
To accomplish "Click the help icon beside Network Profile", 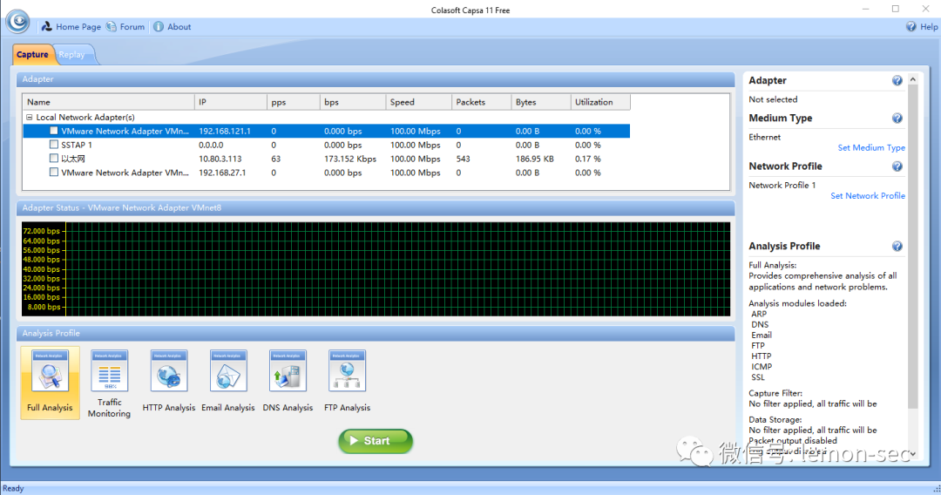I will pos(897,166).
